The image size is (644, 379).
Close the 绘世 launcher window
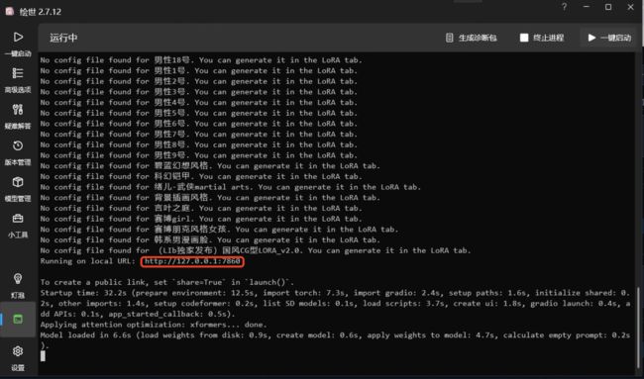click(631, 7)
